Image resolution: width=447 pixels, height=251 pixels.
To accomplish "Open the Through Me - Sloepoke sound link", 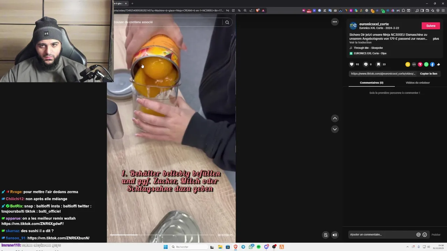I will [368, 48].
